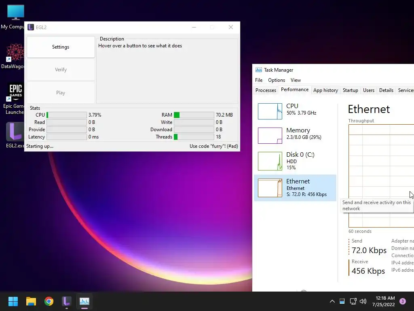The width and height of the screenshot is (414, 311).
Task: Click the blue tray application icon
Action: tap(342, 301)
